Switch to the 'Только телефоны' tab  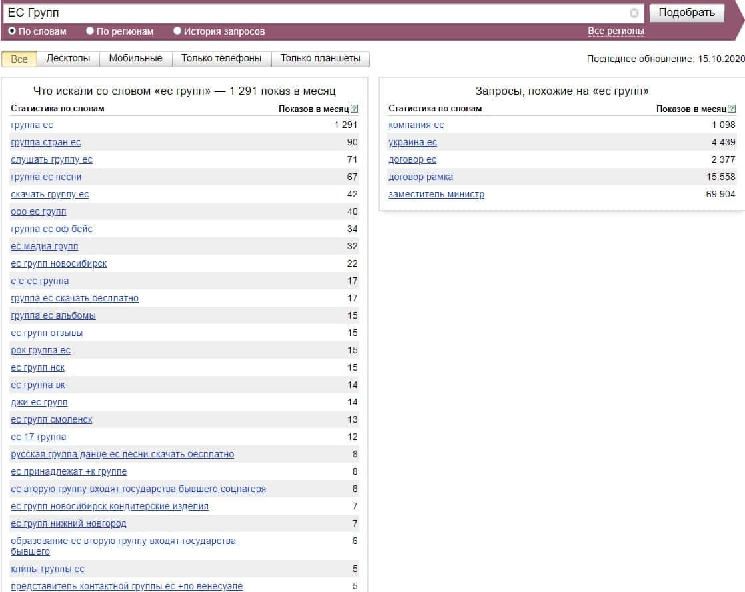pos(221,59)
